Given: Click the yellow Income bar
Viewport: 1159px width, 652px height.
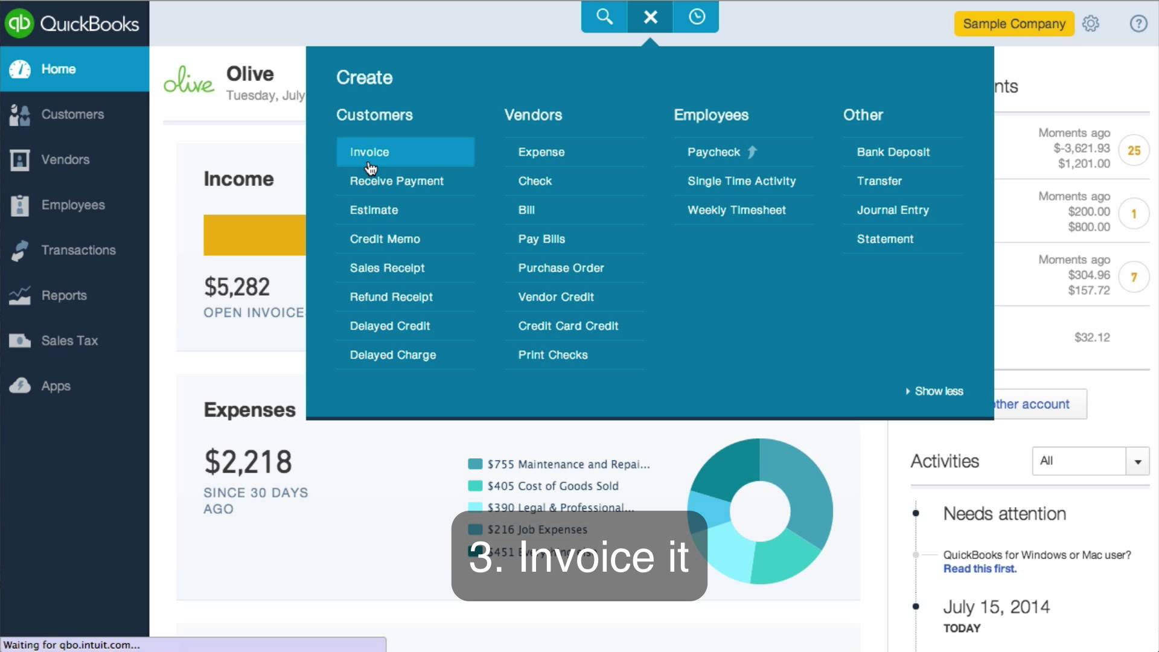Looking at the screenshot, I should click(254, 235).
